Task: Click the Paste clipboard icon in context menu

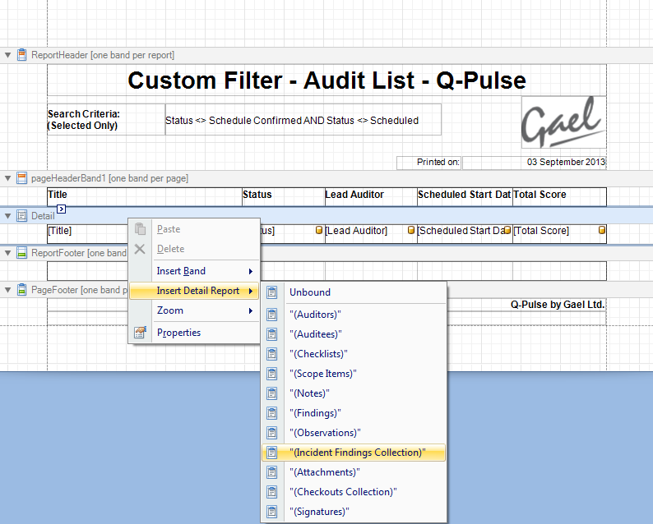Action: point(140,228)
